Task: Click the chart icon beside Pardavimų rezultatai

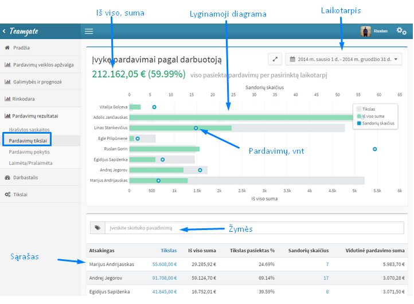Action: (x=7, y=116)
